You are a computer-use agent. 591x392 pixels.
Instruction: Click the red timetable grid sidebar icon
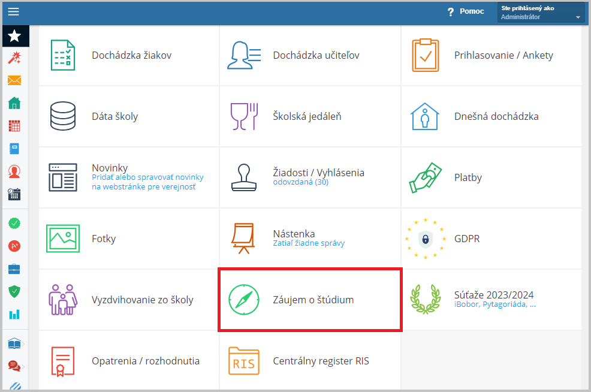click(x=14, y=126)
